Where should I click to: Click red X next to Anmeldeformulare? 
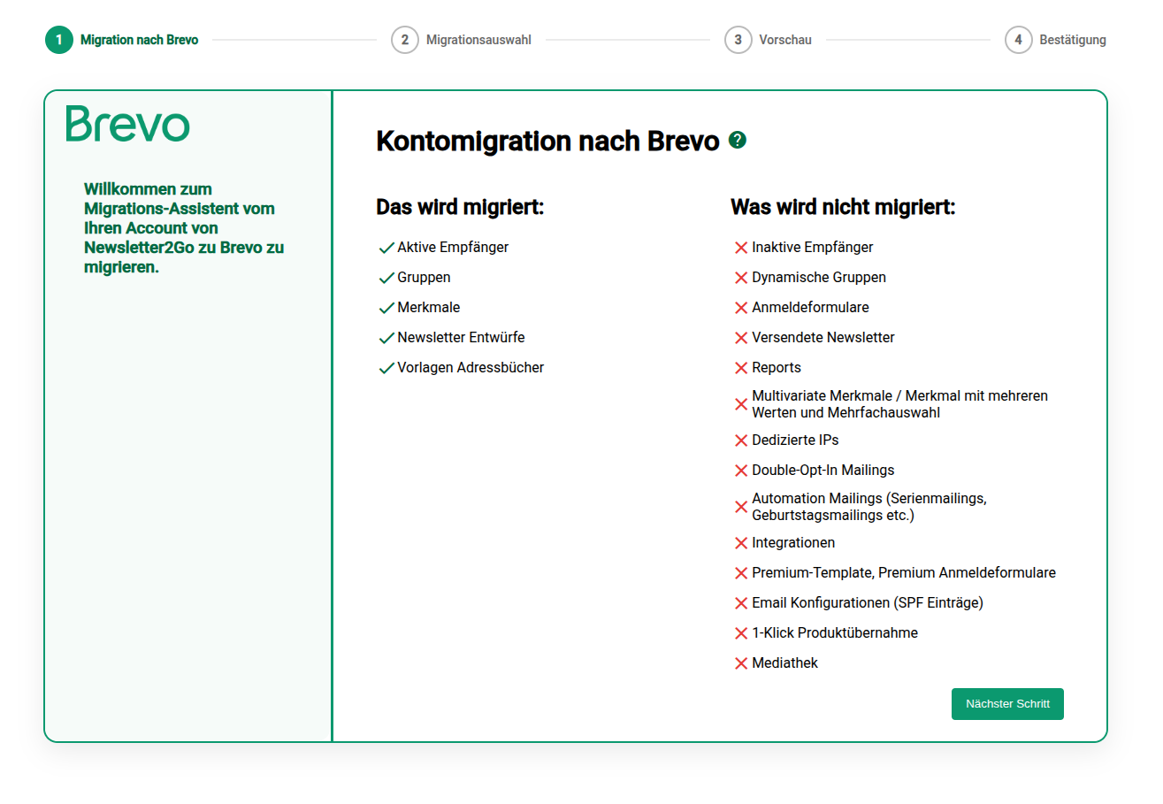tap(741, 309)
